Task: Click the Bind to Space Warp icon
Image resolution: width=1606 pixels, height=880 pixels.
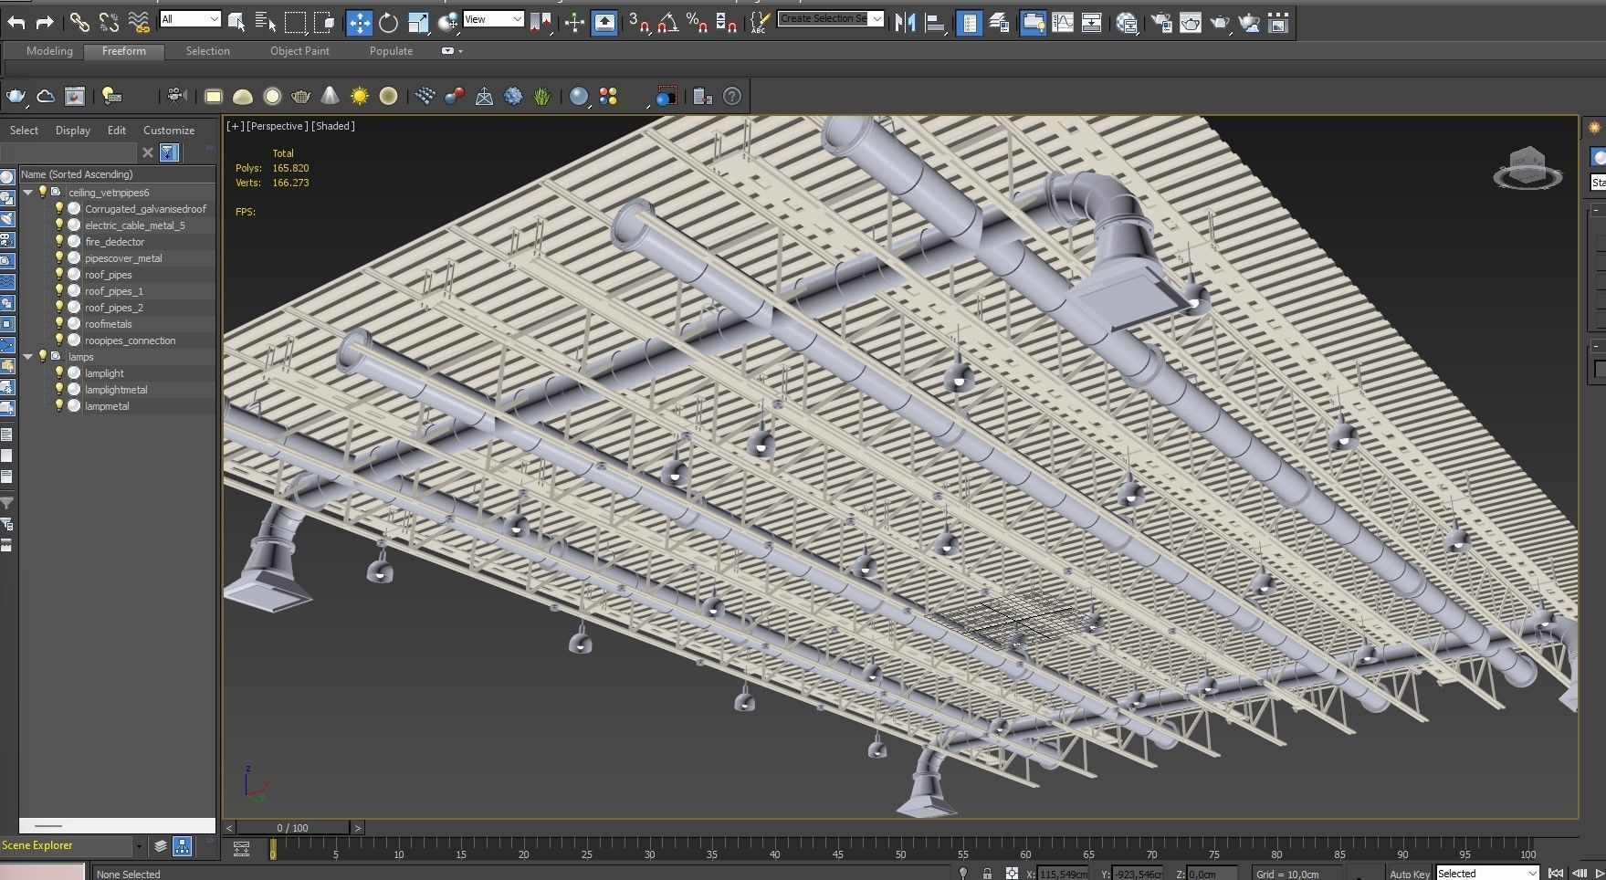Action: [x=139, y=22]
